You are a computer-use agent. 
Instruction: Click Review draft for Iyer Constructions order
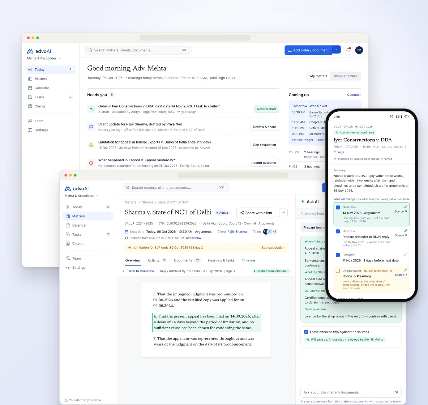point(266,109)
